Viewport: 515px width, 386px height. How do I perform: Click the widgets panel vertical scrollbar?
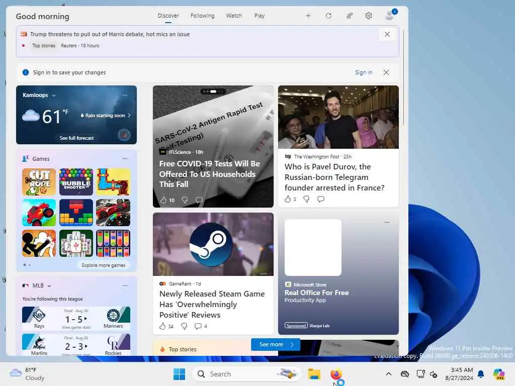pyautogui.click(x=404, y=77)
